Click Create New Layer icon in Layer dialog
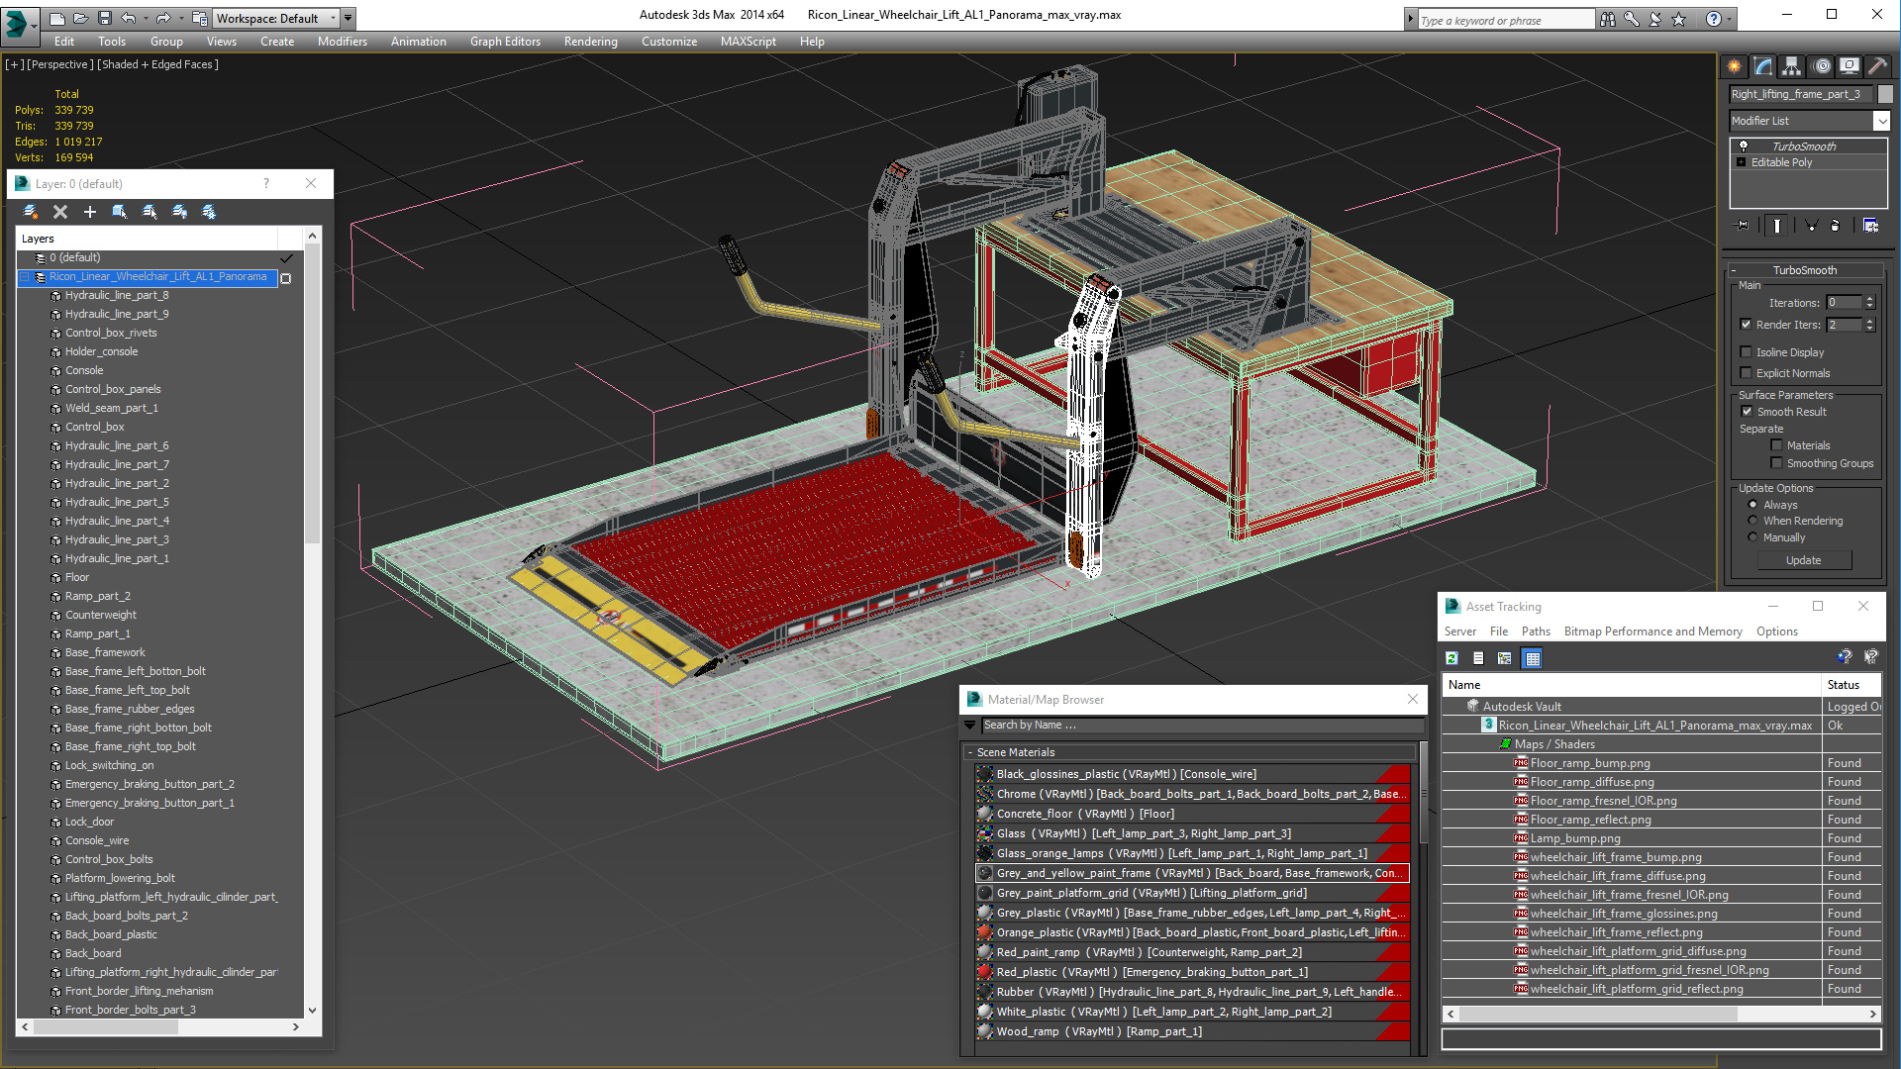 click(31, 212)
